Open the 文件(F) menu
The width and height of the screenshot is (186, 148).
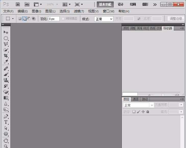point(8,11)
